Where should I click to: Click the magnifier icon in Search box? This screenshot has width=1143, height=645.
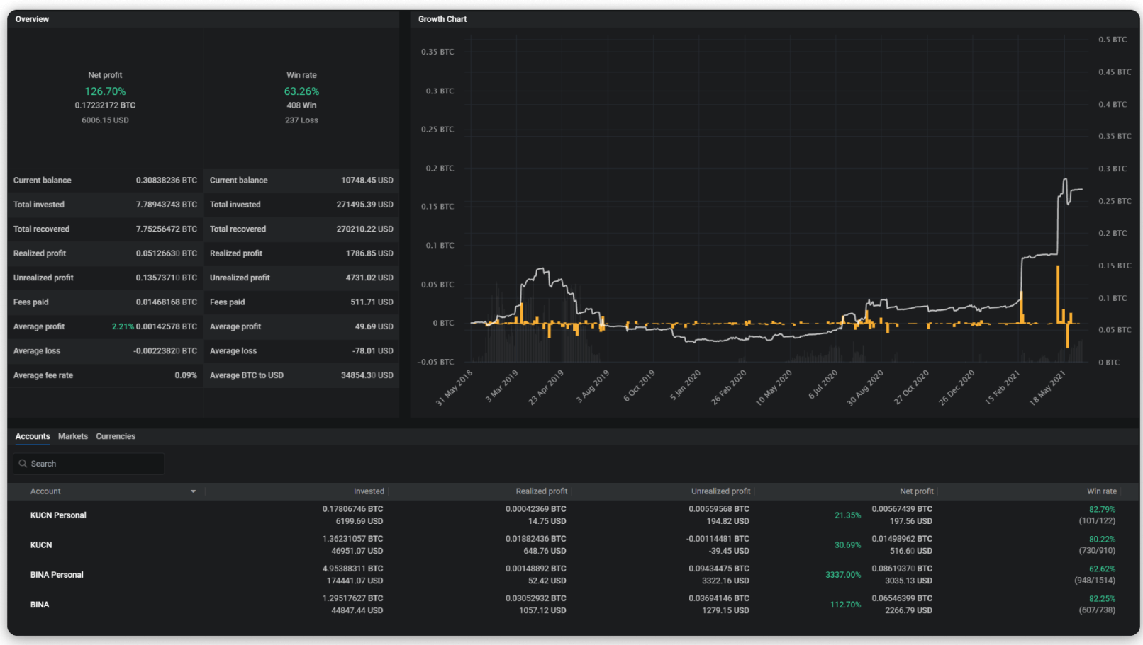(x=23, y=464)
